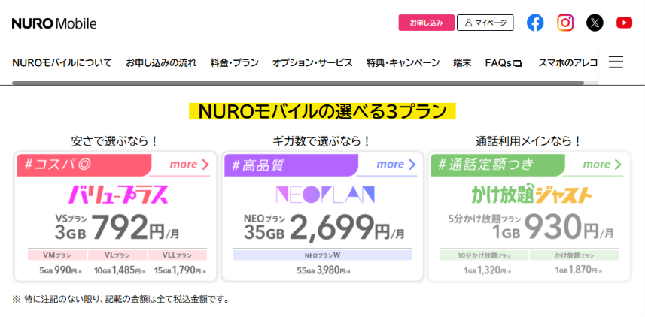Click the ギガ数で選ぶなら！ caption
The image size is (645, 317).
click(x=321, y=142)
